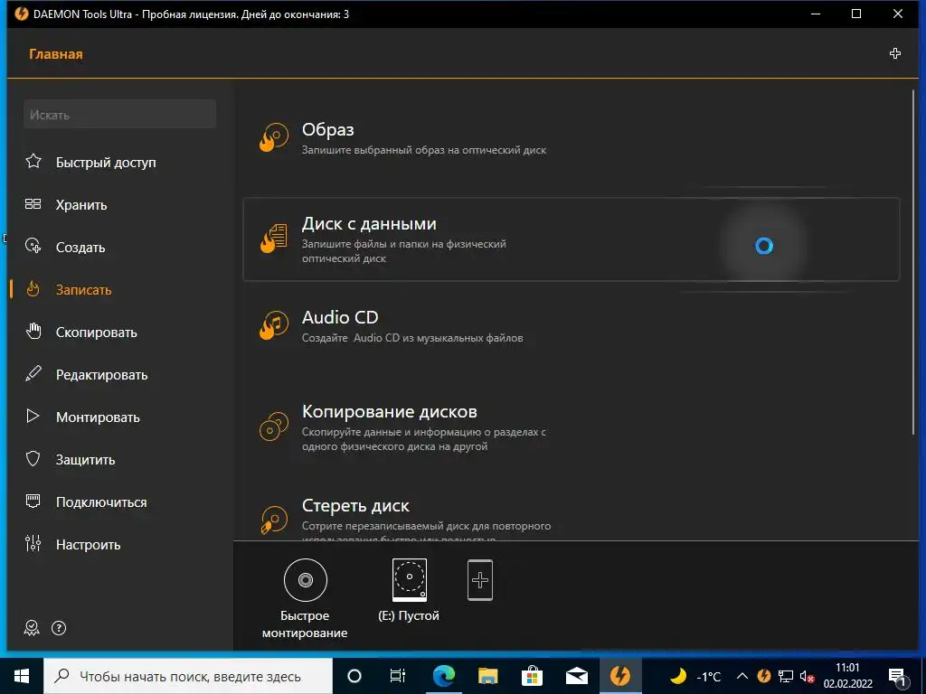
Task: Click the star icon next to Быстрый доступ
Action: tap(33, 161)
